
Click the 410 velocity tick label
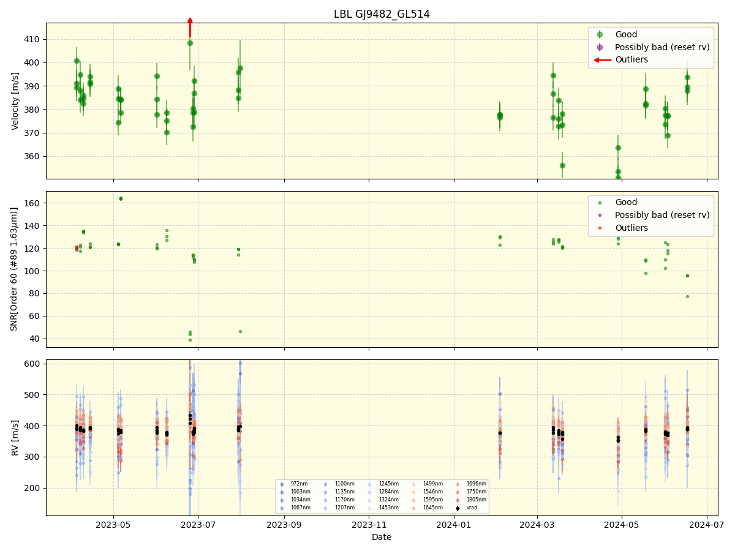coord(32,39)
